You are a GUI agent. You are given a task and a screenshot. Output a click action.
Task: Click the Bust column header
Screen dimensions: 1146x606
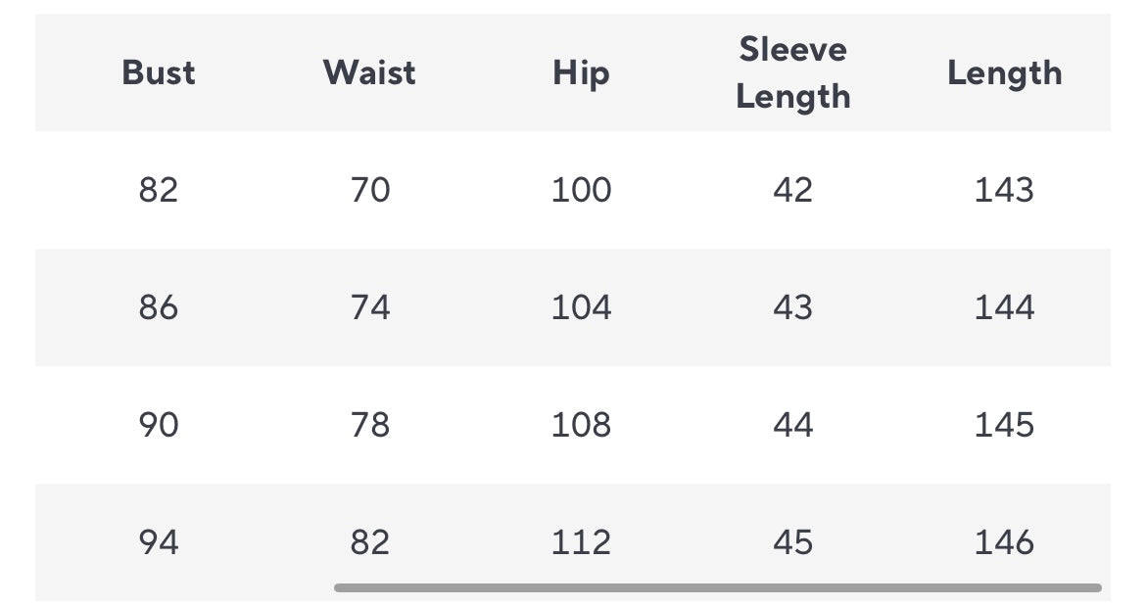click(x=159, y=72)
